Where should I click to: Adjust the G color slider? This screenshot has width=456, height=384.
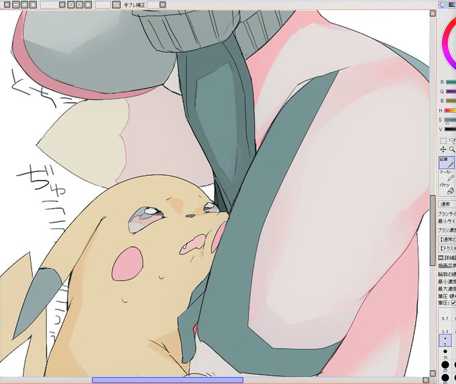tap(451, 92)
